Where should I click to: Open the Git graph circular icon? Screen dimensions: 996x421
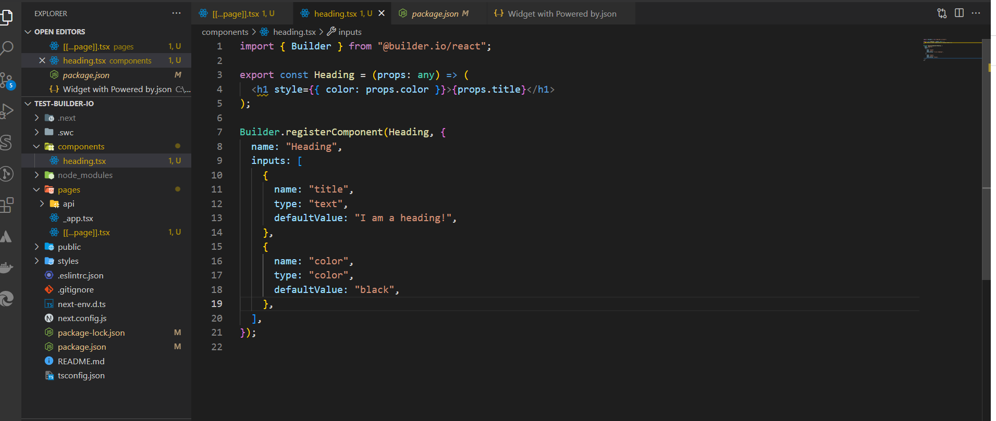pos(7,174)
